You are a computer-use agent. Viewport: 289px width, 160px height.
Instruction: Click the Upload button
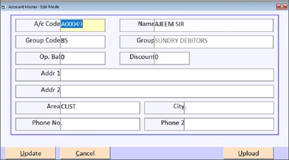pos(248,153)
